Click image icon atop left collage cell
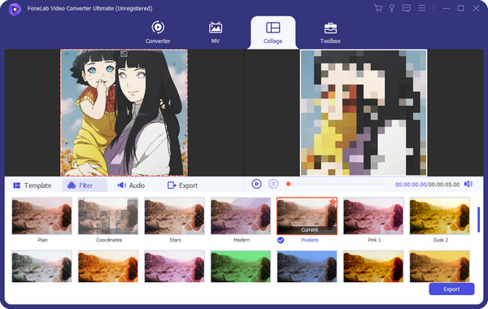This screenshot has height=309, width=488. click(x=124, y=54)
